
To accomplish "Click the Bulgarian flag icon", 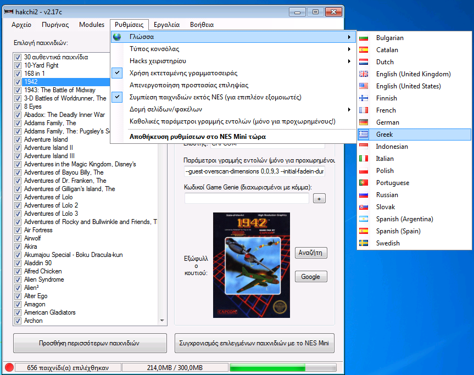I will coord(364,38).
